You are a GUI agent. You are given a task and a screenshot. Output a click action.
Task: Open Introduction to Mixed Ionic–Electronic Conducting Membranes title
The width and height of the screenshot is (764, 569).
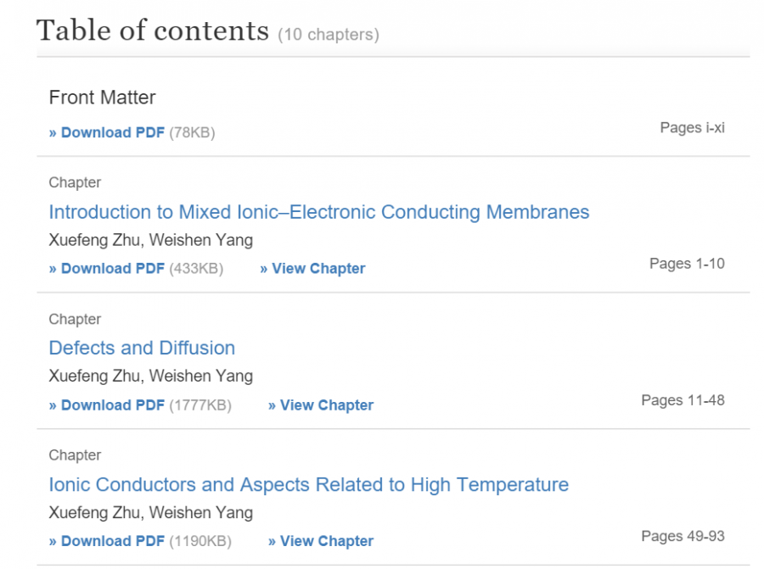[x=318, y=212]
